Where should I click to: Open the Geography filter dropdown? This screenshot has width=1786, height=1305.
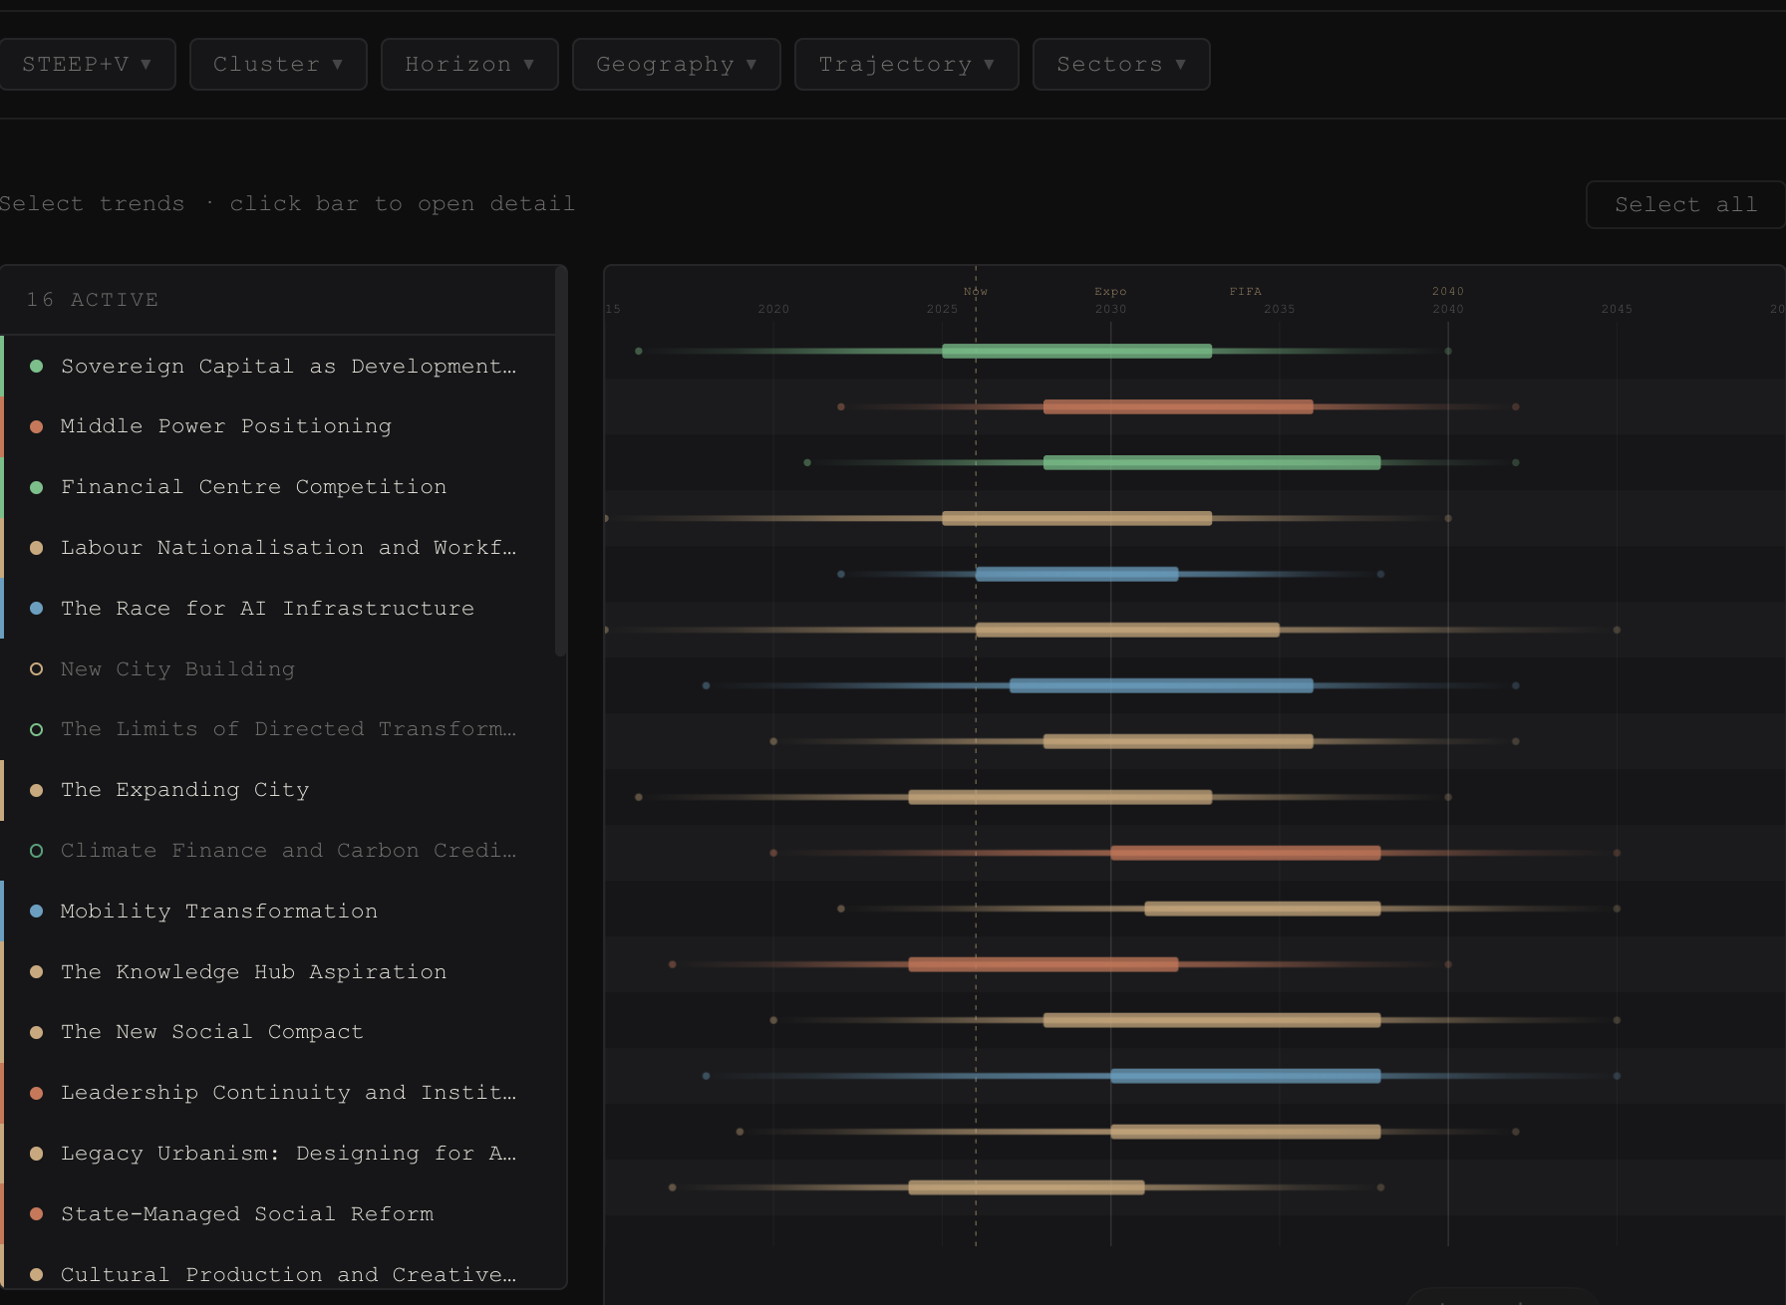tap(676, 65)
